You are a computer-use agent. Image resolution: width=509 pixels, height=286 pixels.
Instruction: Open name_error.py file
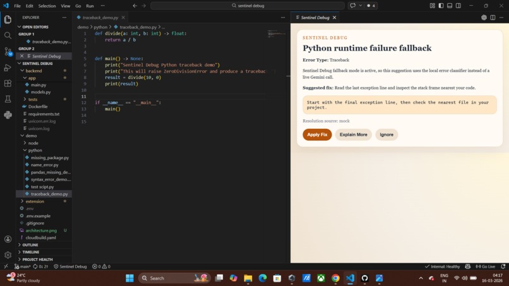[44, 165]
